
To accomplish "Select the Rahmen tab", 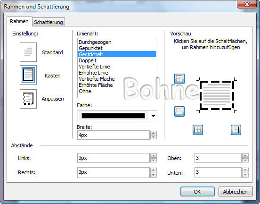I will point(19,21).
